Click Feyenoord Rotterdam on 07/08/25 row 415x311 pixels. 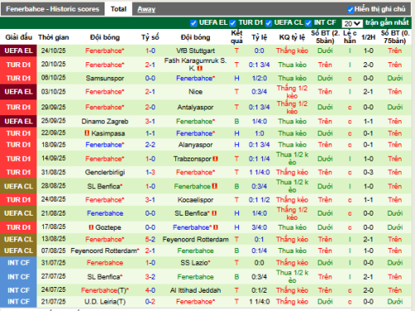click(x=105, y=250)
